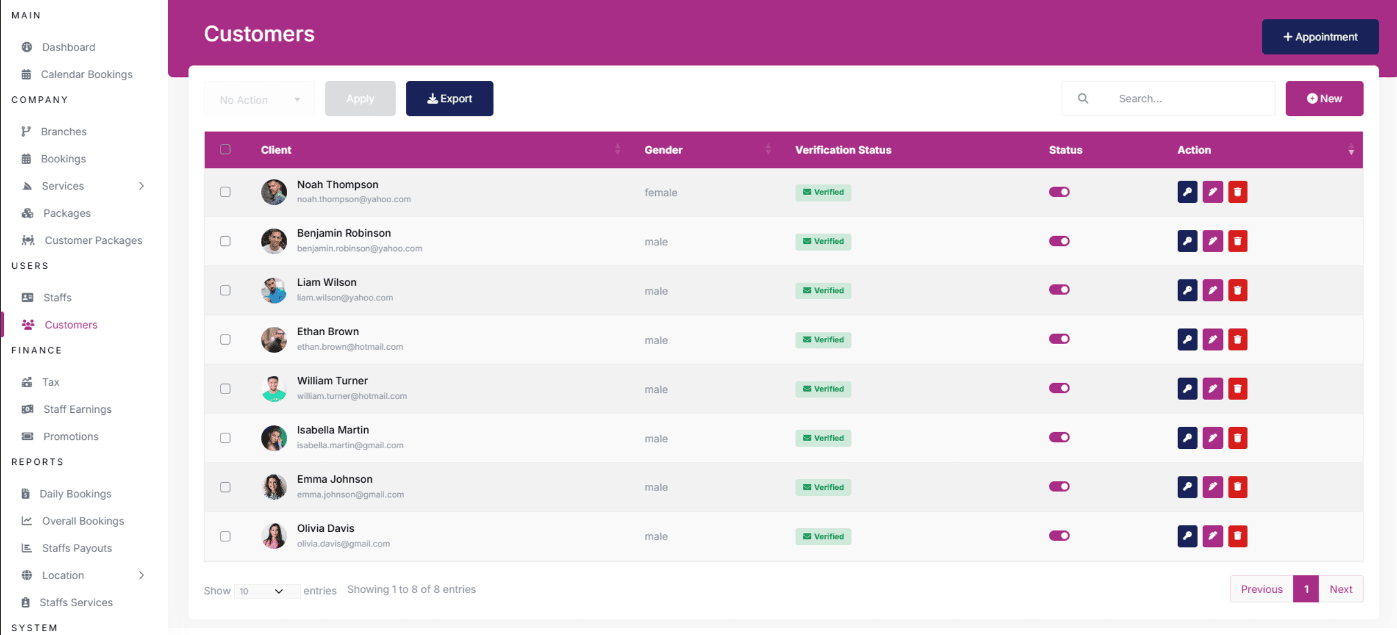Toggle the status switch for William Turner
Viewport: 1397px width, 635px height.
[x=1059, y=388]
